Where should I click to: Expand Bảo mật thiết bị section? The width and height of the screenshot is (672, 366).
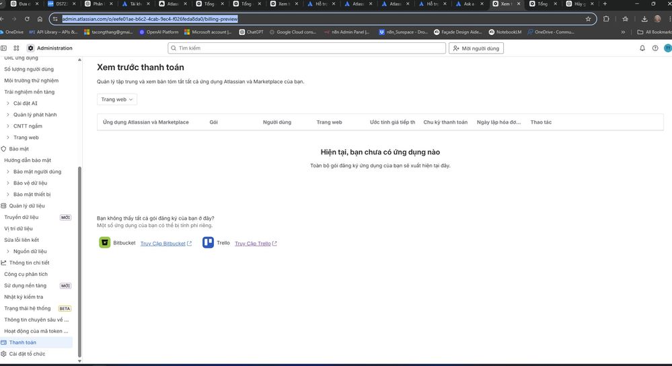(7, 194)
